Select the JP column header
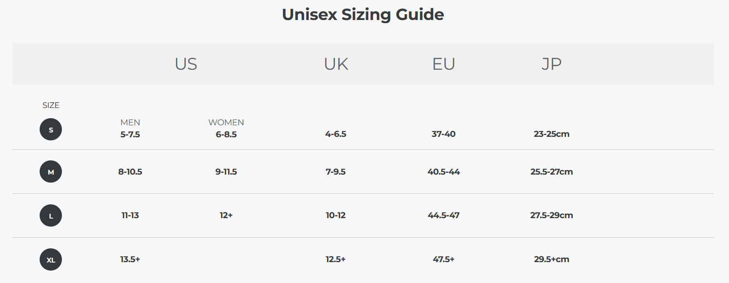This screenshot has width=729, height=283. coord(551,64)
